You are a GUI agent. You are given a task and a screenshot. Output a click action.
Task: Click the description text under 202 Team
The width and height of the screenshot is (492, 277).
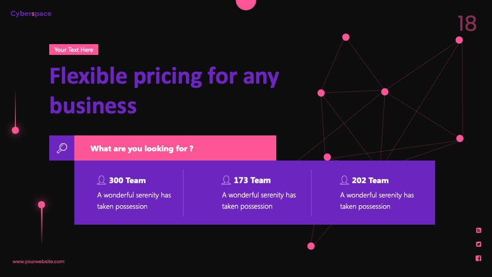coord(377,201)
